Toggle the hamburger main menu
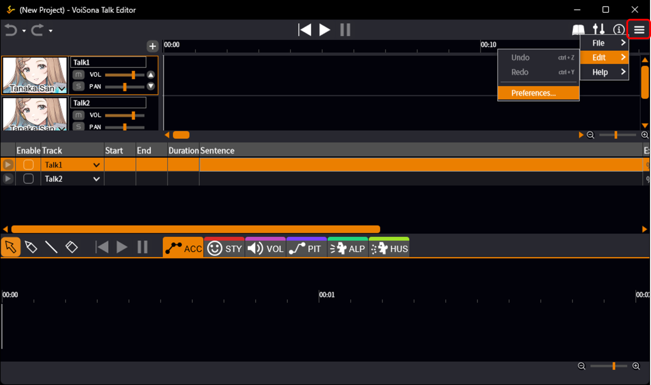 (639, 30)
